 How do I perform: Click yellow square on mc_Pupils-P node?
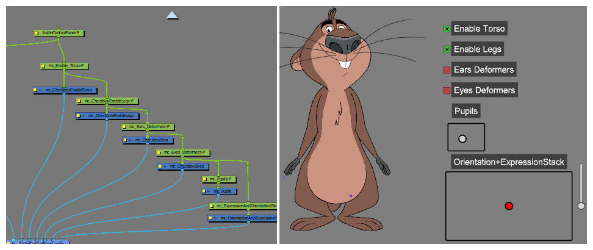[x=206, y=179]
